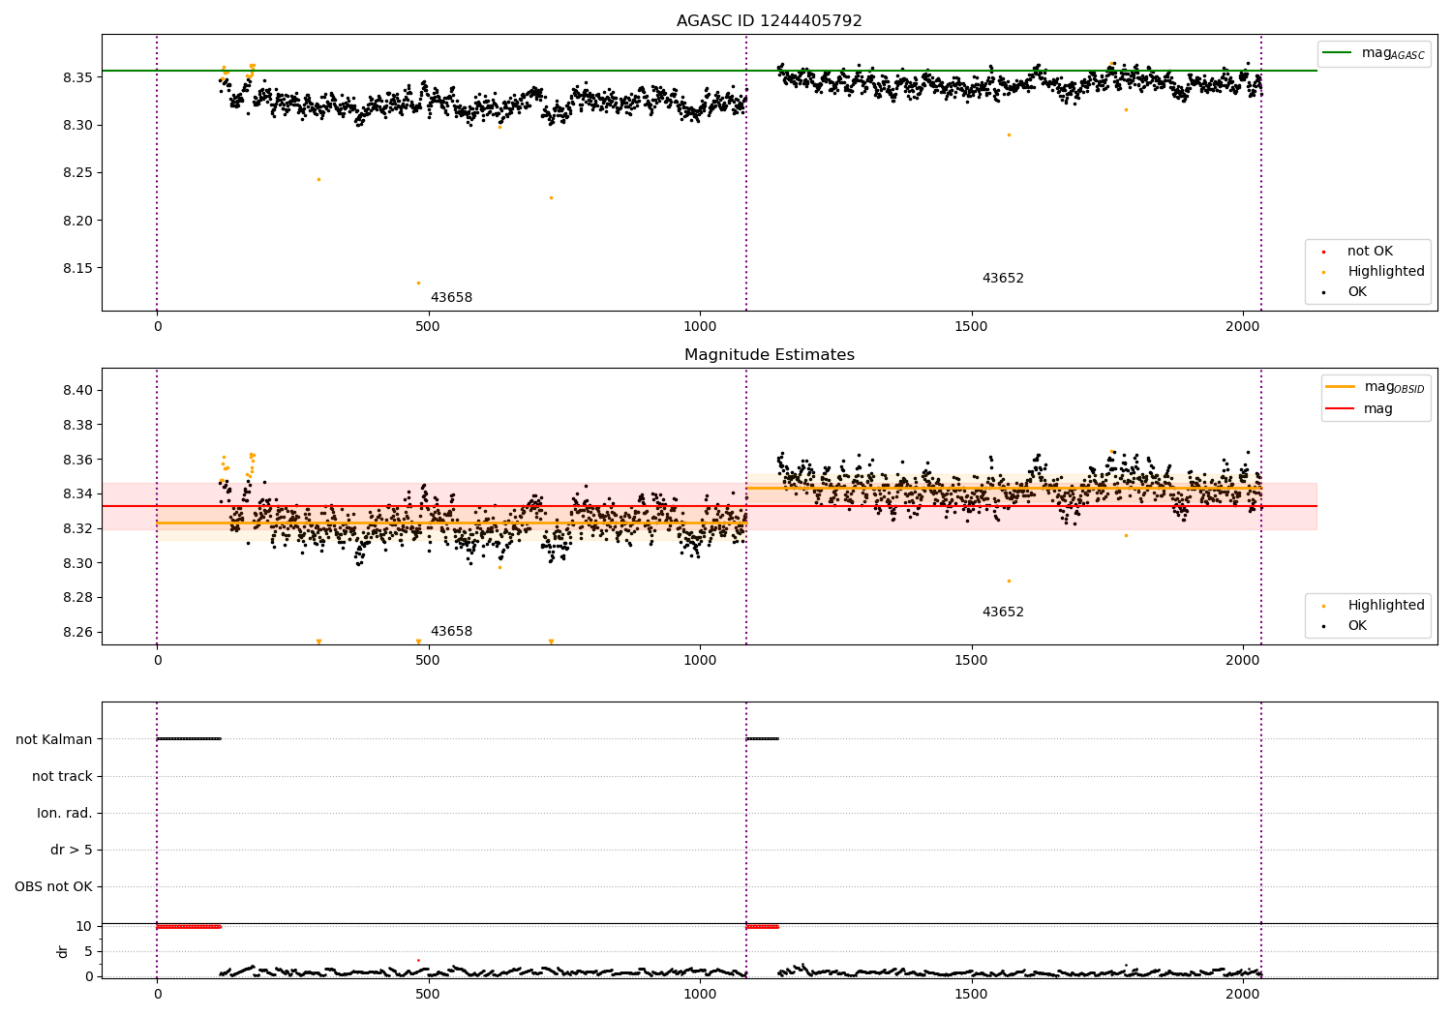Screen dimensions: 1452x1016
Task: Click the "not Kalman" row label
Action: pos(54,739)
